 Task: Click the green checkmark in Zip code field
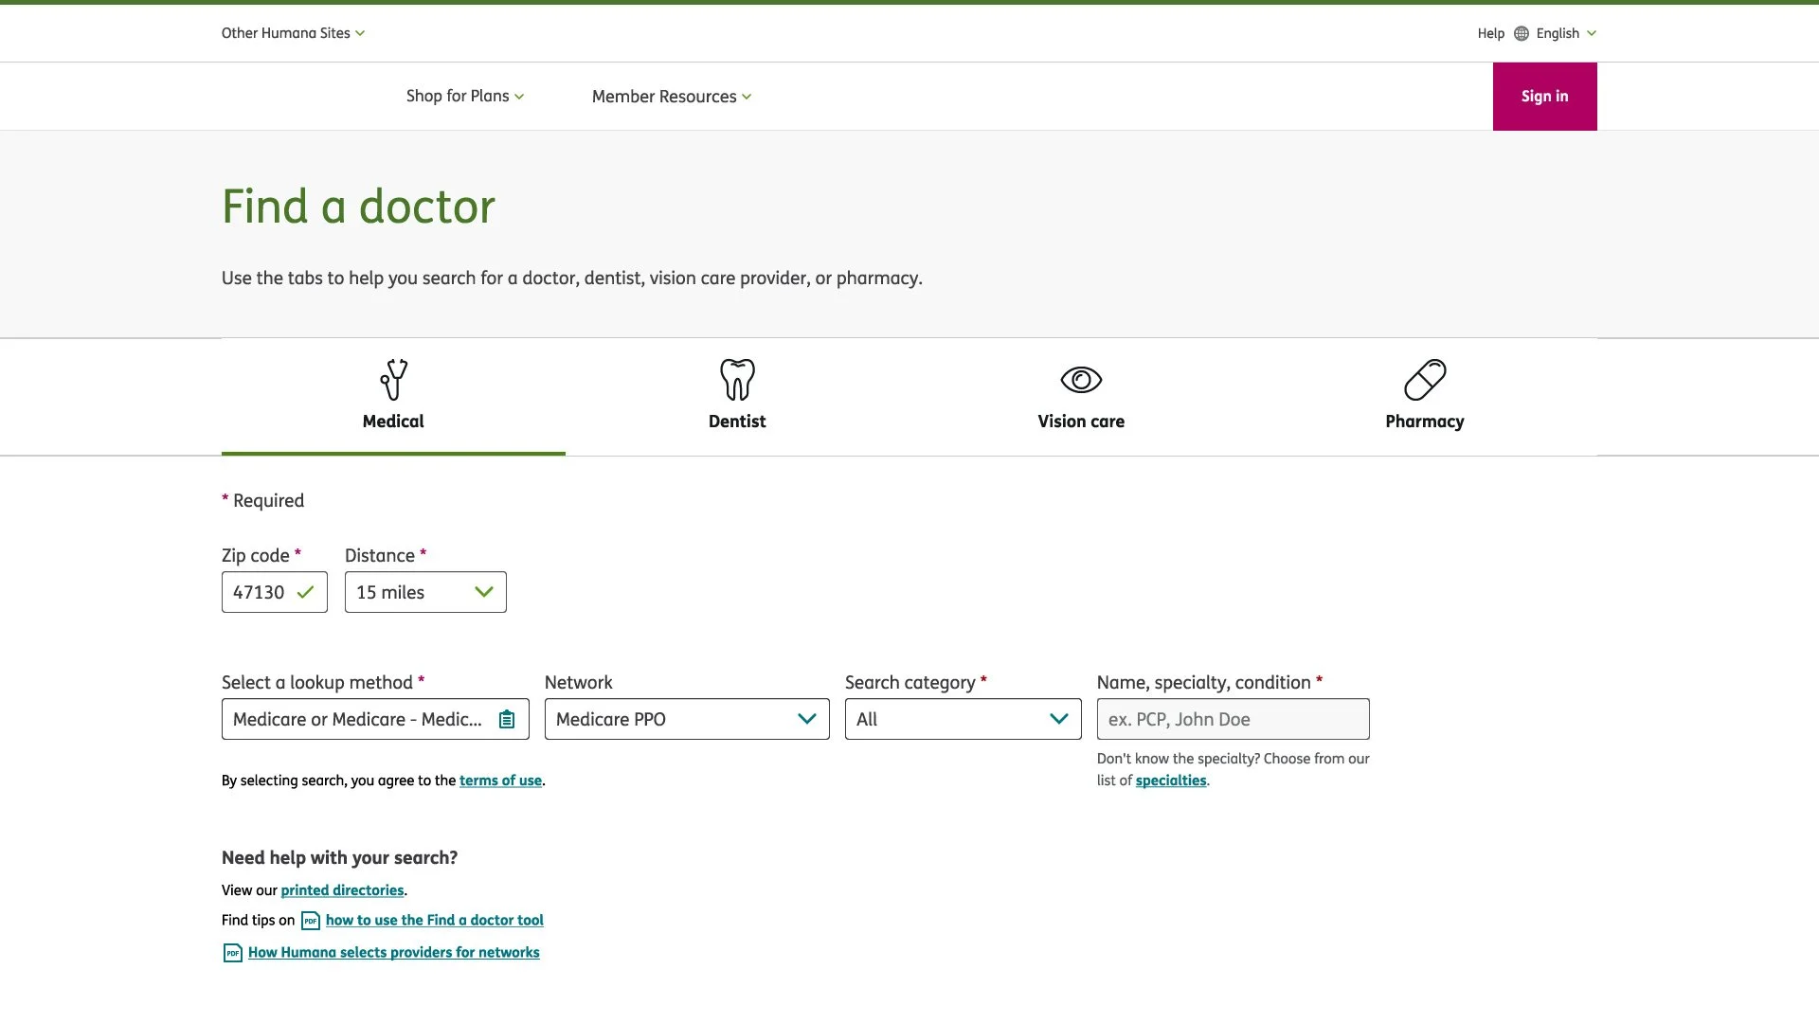tap(305, 593)
